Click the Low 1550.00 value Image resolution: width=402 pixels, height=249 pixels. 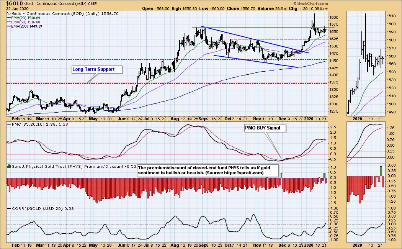click(x=212, y=8)
